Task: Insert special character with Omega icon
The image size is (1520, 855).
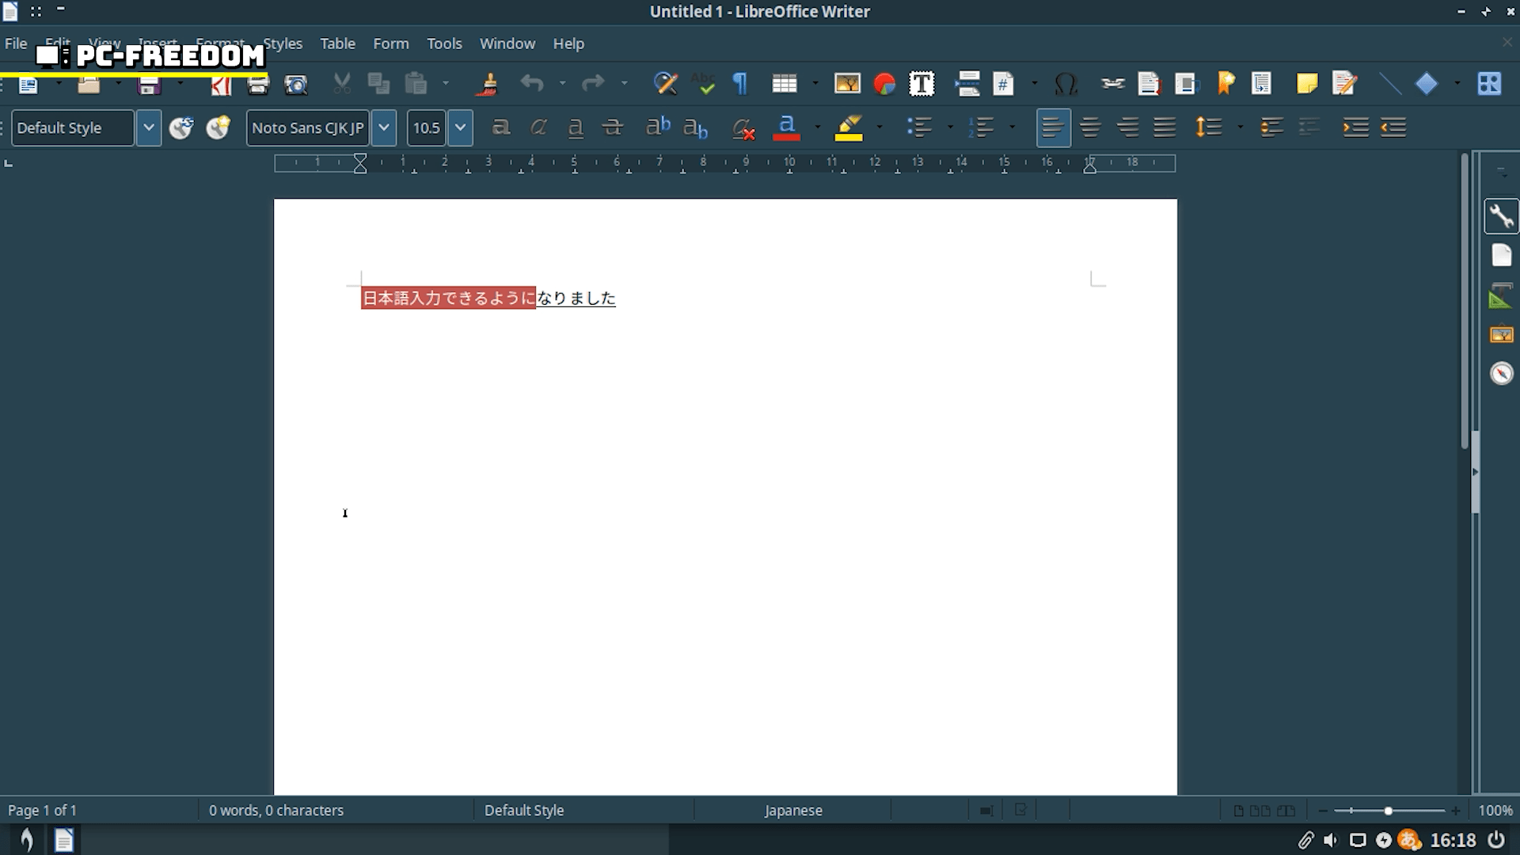Action: click(1066, 84)
